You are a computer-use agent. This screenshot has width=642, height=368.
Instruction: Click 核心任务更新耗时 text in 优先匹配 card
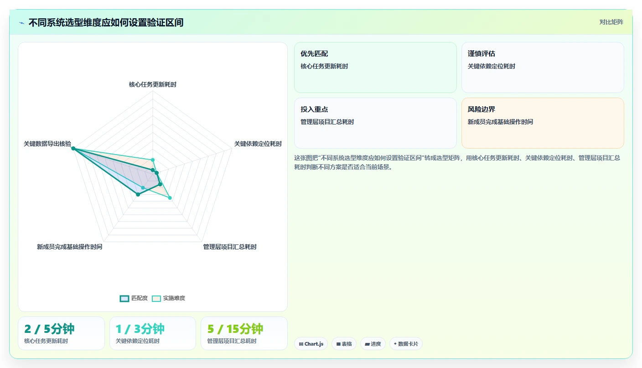click(324, 66)
